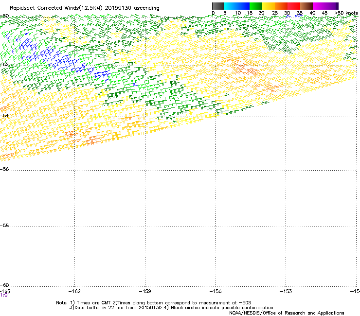Select the green 15-20 knots legend segment
360x316 pixels.
[x=256, y=6]
